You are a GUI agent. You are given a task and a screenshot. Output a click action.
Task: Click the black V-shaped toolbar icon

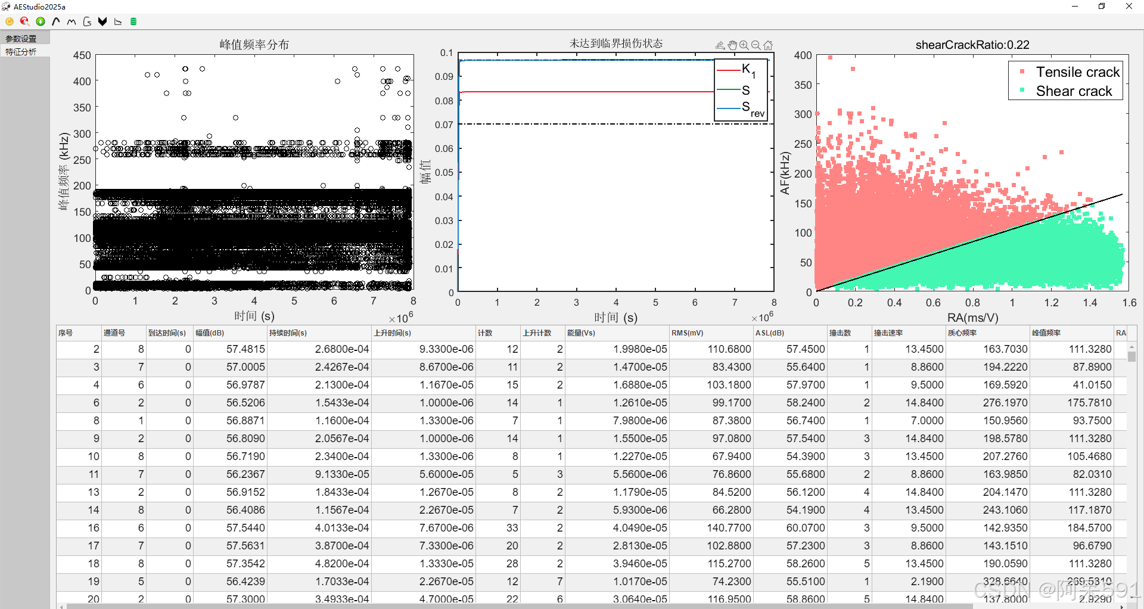(102, 21)
